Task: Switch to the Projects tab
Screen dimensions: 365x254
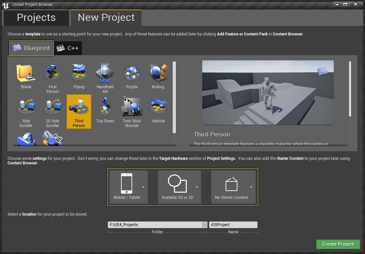Action: click(36, 18)
